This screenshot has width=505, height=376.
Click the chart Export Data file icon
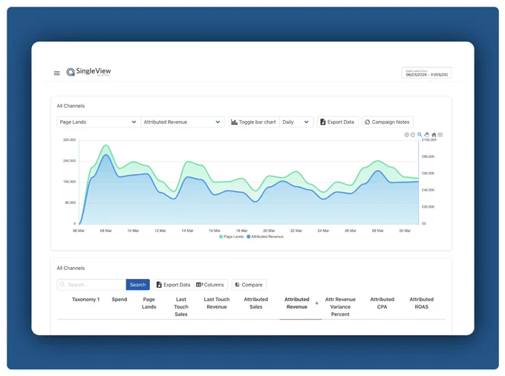point(323,122)
